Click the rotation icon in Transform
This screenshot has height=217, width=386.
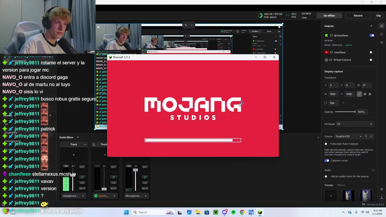(358, 85)
